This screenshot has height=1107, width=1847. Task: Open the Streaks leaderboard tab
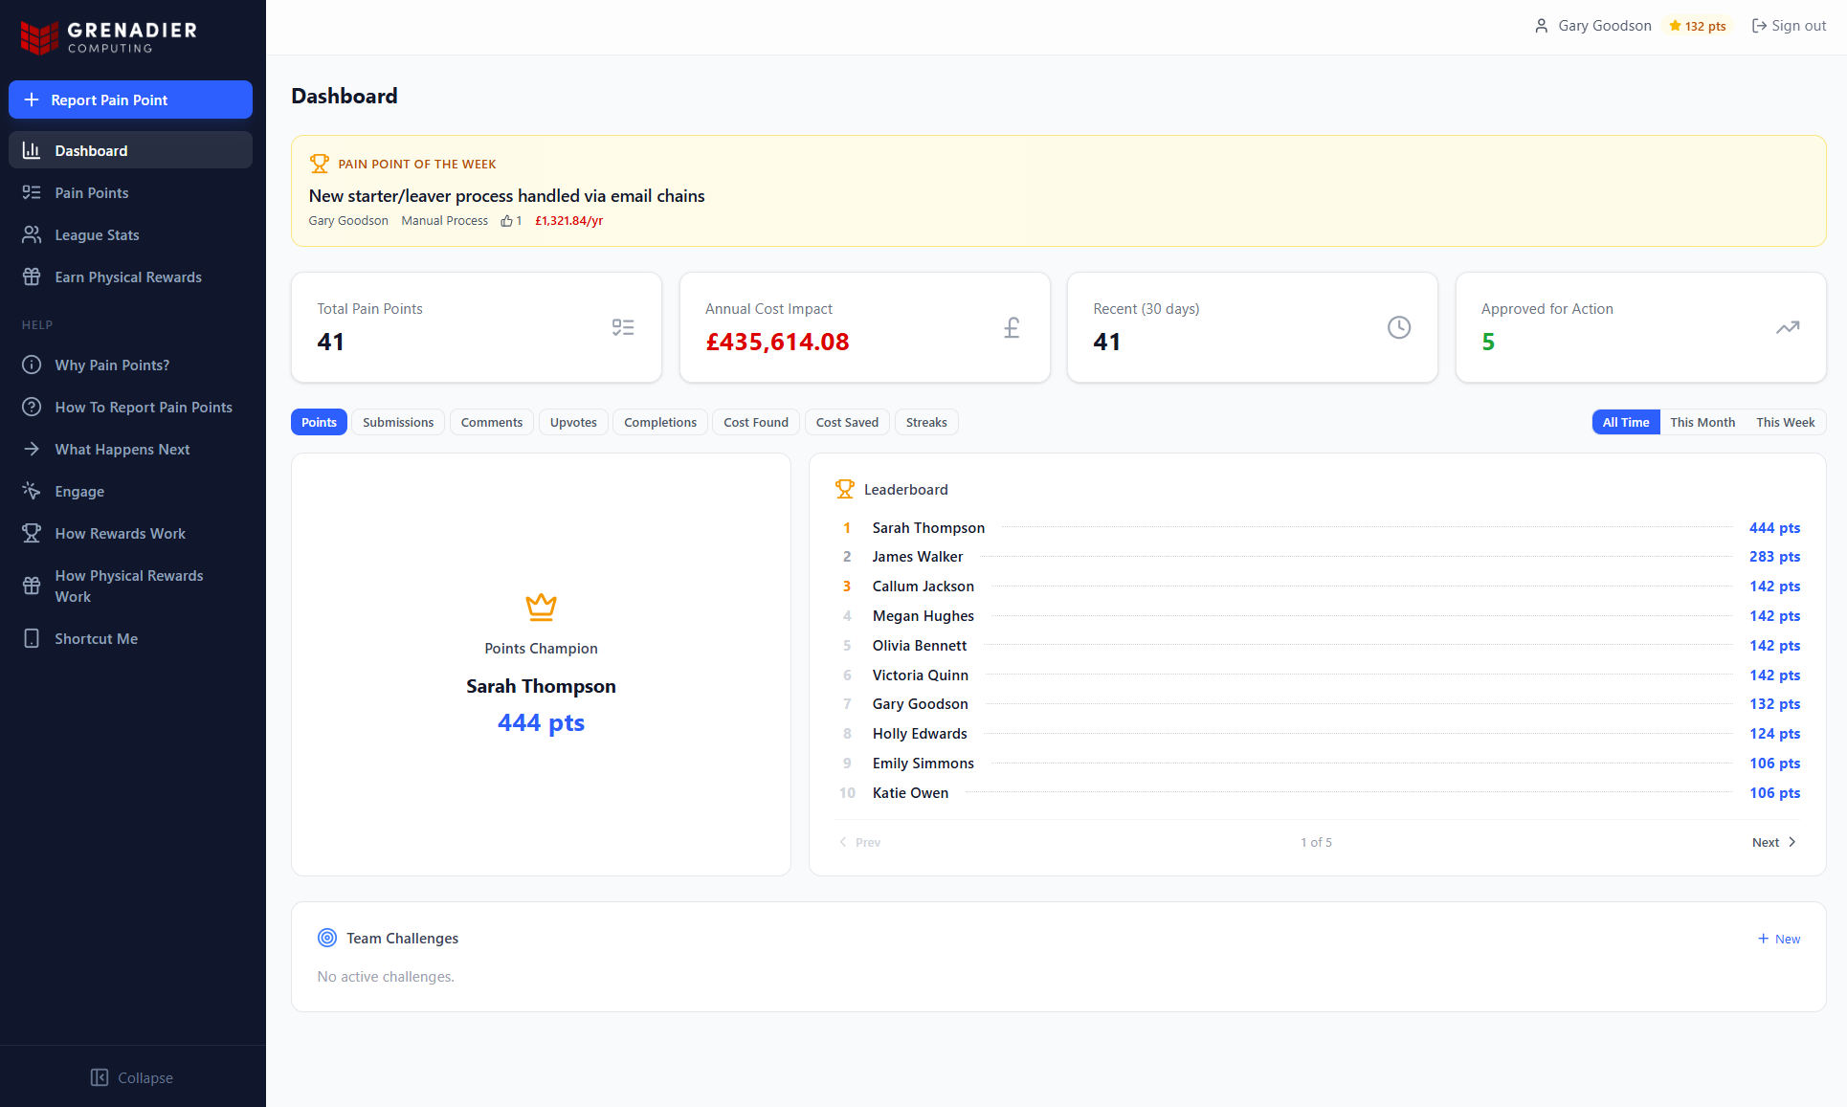coord(925,422)
